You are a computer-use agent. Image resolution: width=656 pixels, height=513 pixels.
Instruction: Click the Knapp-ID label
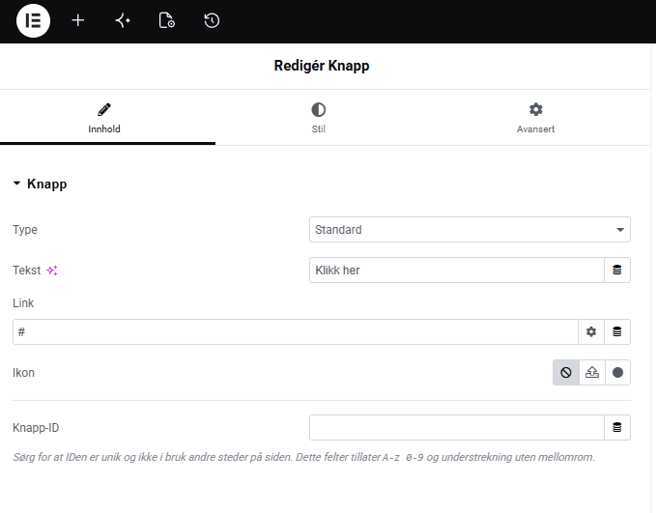tap(36, 428)
